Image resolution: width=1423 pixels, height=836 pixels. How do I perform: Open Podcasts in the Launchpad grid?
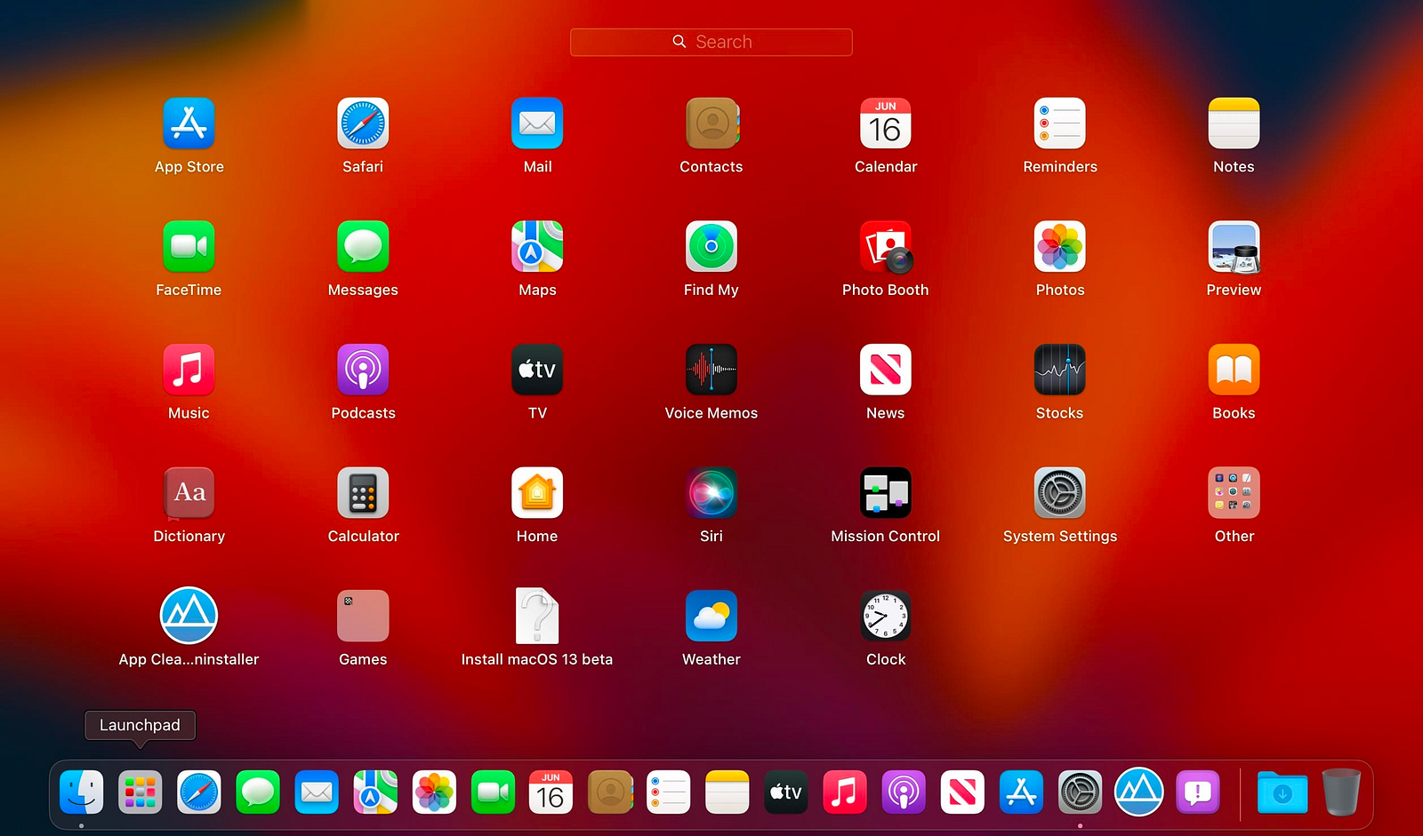pos(363,370)
